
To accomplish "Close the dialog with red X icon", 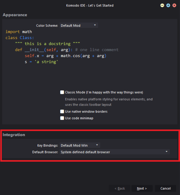I will click(174, 5).
